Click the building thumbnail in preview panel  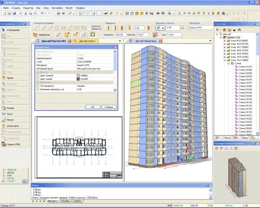[237, 177]
